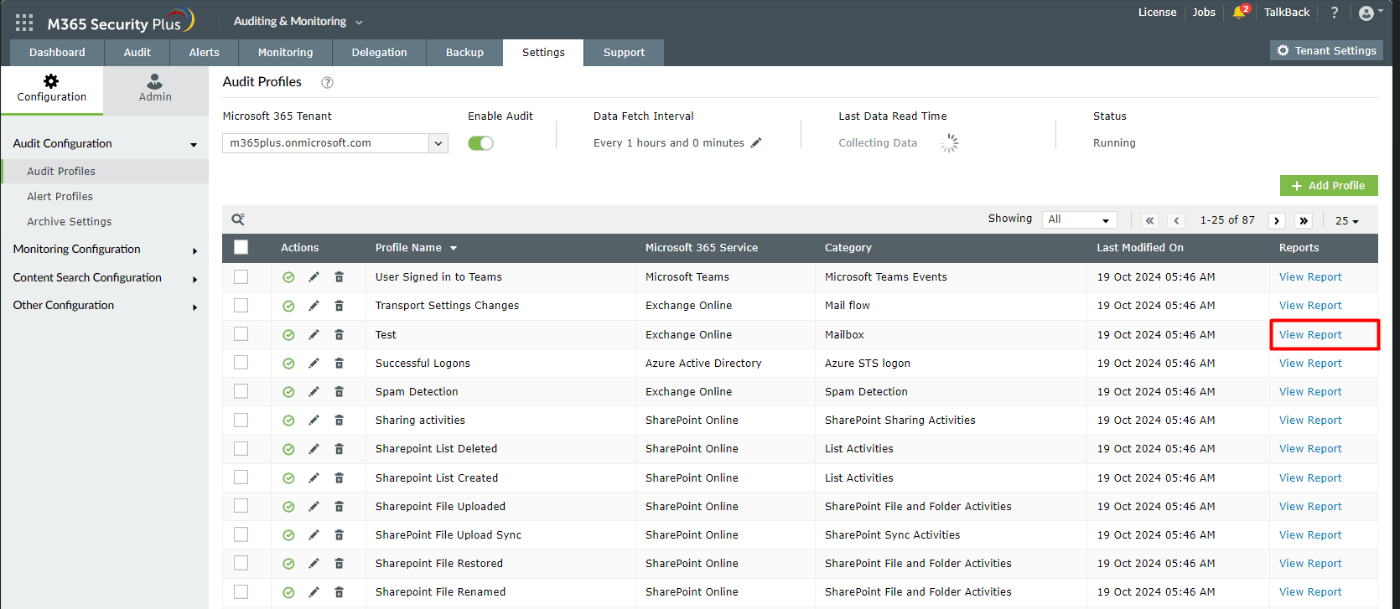Delete the Test profile

pyautogui.click(x=340, y=334)
